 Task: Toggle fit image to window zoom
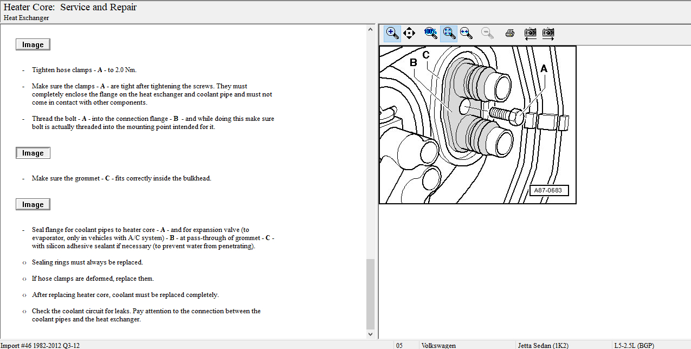click(448, 33)
